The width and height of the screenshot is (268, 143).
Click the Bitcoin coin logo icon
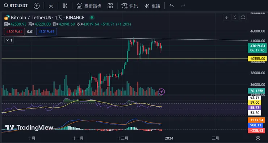click(x=7, y=18)
